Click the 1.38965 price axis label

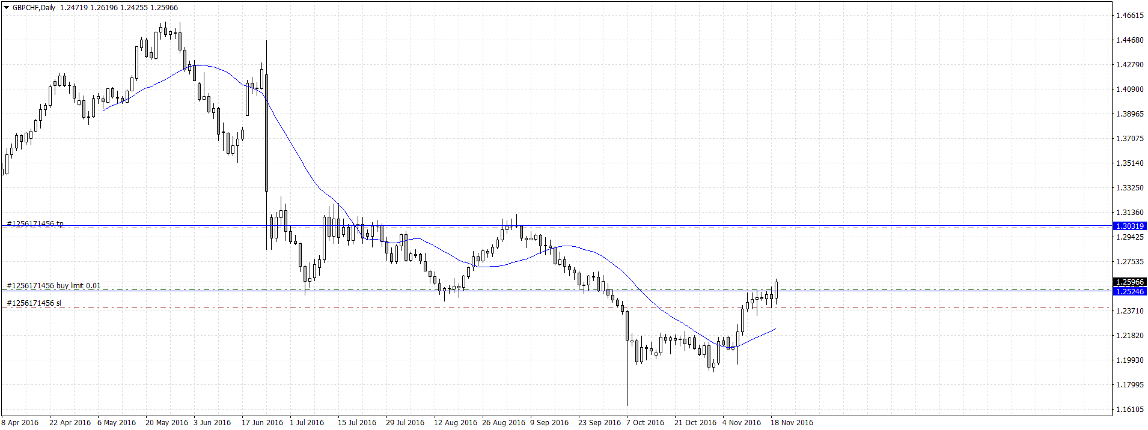[1130, 114]
